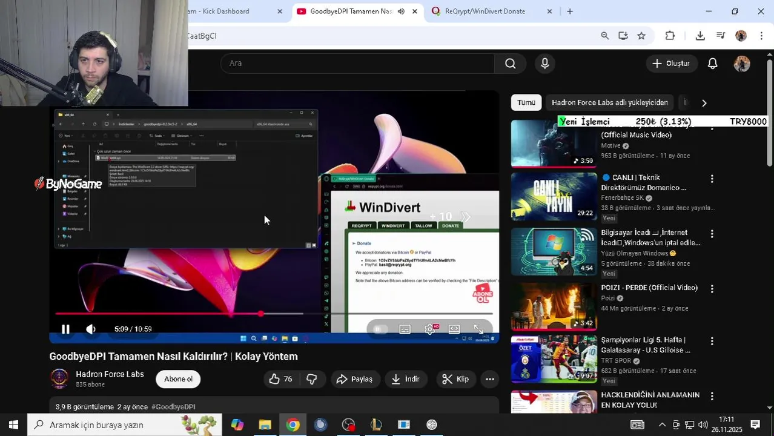The width and height of the screenshot is (774, 436).
Task: Open Chrome extensions puzzle icon
Action: pos(670,36)
